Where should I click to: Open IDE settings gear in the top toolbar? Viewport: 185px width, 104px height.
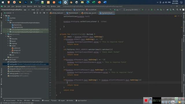(x=180, y=10)
